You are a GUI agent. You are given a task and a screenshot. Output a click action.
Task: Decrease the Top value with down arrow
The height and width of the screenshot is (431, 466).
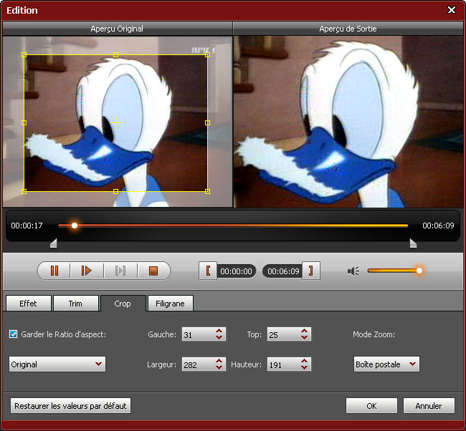point(304,337)
